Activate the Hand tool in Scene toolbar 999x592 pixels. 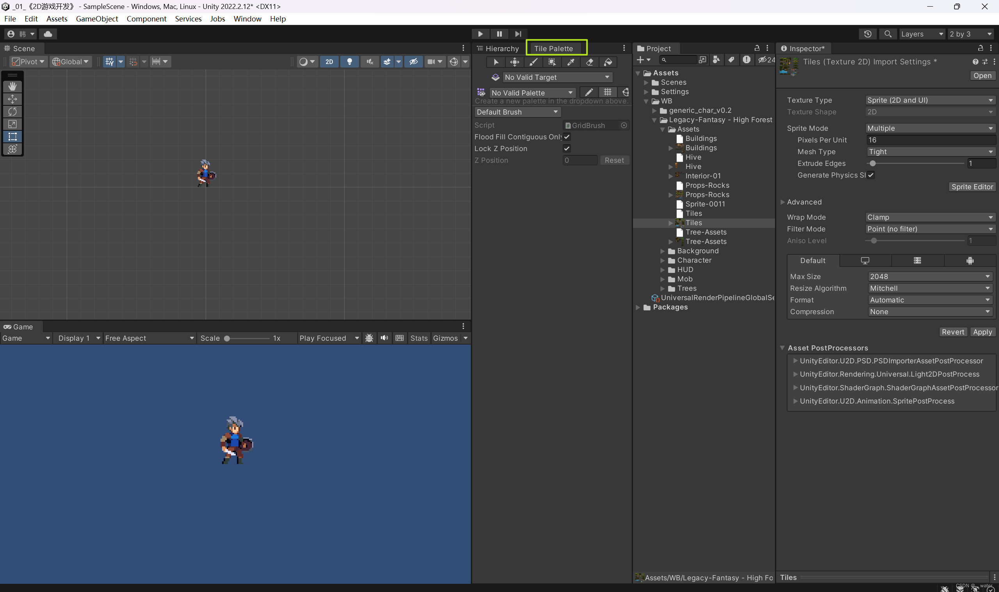point(12,87)
